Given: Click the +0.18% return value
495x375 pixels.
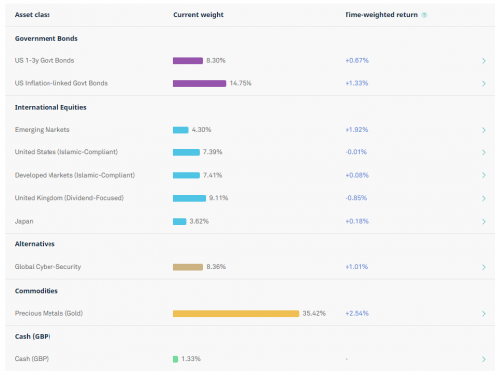Looking at the screenshot, I should point(357,221).
